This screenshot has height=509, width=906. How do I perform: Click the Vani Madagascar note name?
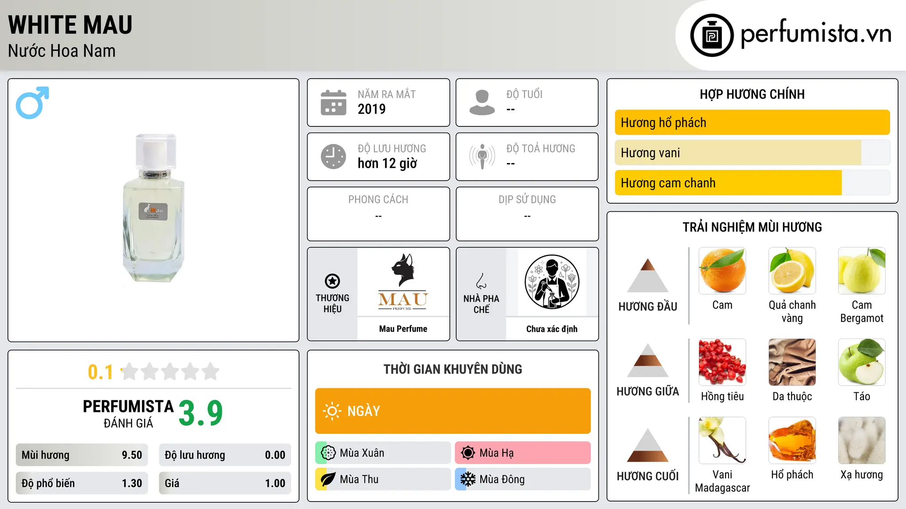point(722,481)
